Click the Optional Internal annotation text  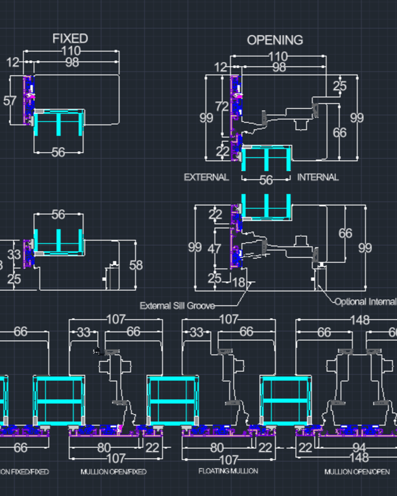[x=365, y=302]
